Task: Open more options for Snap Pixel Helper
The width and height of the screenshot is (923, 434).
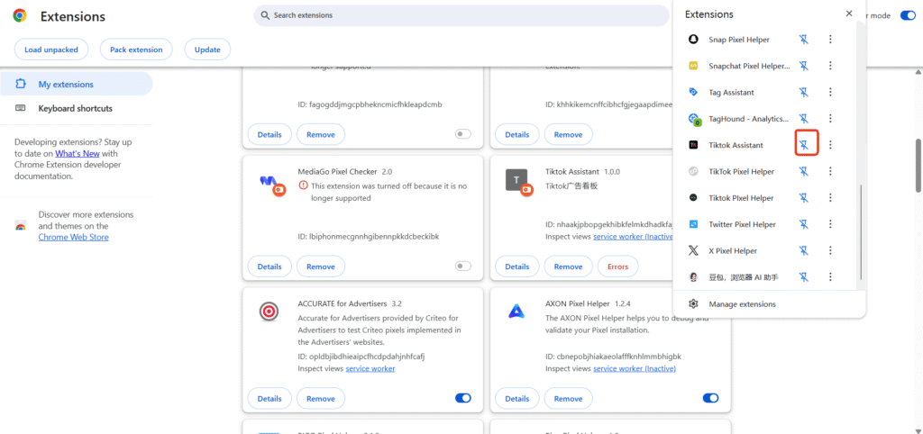Action: point(830,40)
